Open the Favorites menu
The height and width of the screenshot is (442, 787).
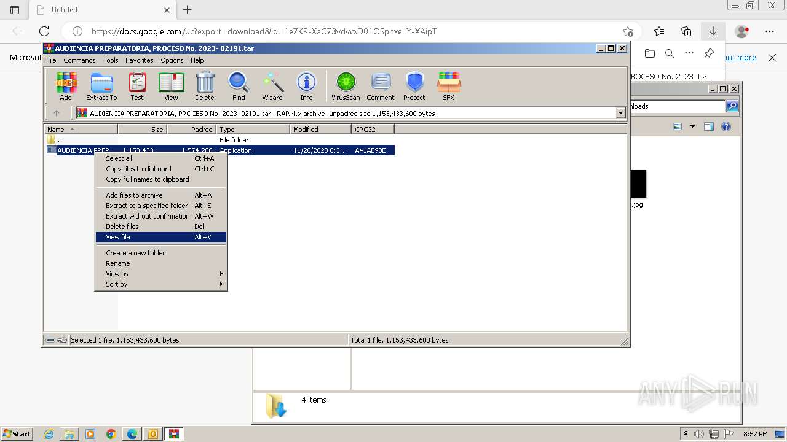[x=140, y=60]
